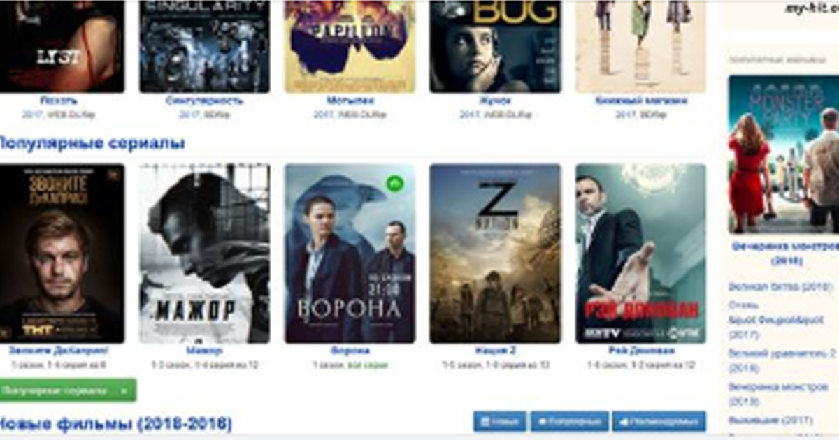The width and height of the screenshot is (839, 440).
Task: Click the Популярные сериалы section heading
Action: 91,143
